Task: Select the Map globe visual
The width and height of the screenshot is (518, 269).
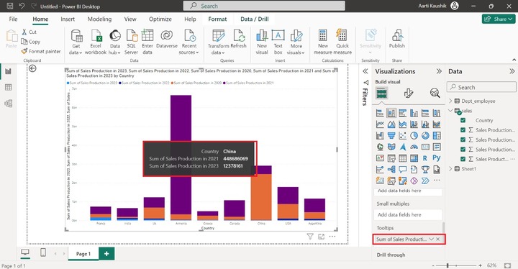Action: tap(380, 147)
